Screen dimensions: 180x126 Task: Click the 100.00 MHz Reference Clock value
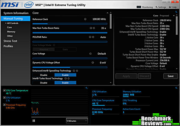point(99,19)
